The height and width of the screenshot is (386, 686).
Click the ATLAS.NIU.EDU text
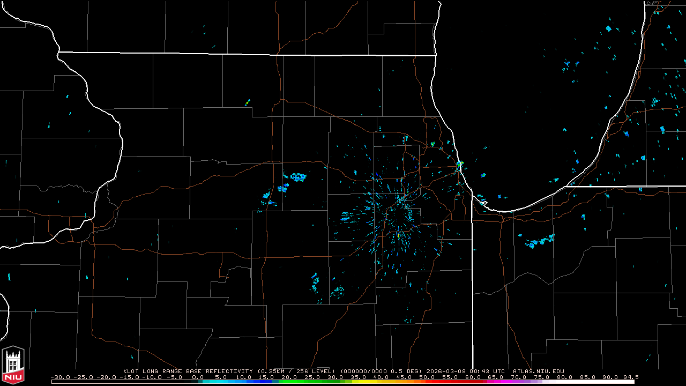click(x=538, y=371)
